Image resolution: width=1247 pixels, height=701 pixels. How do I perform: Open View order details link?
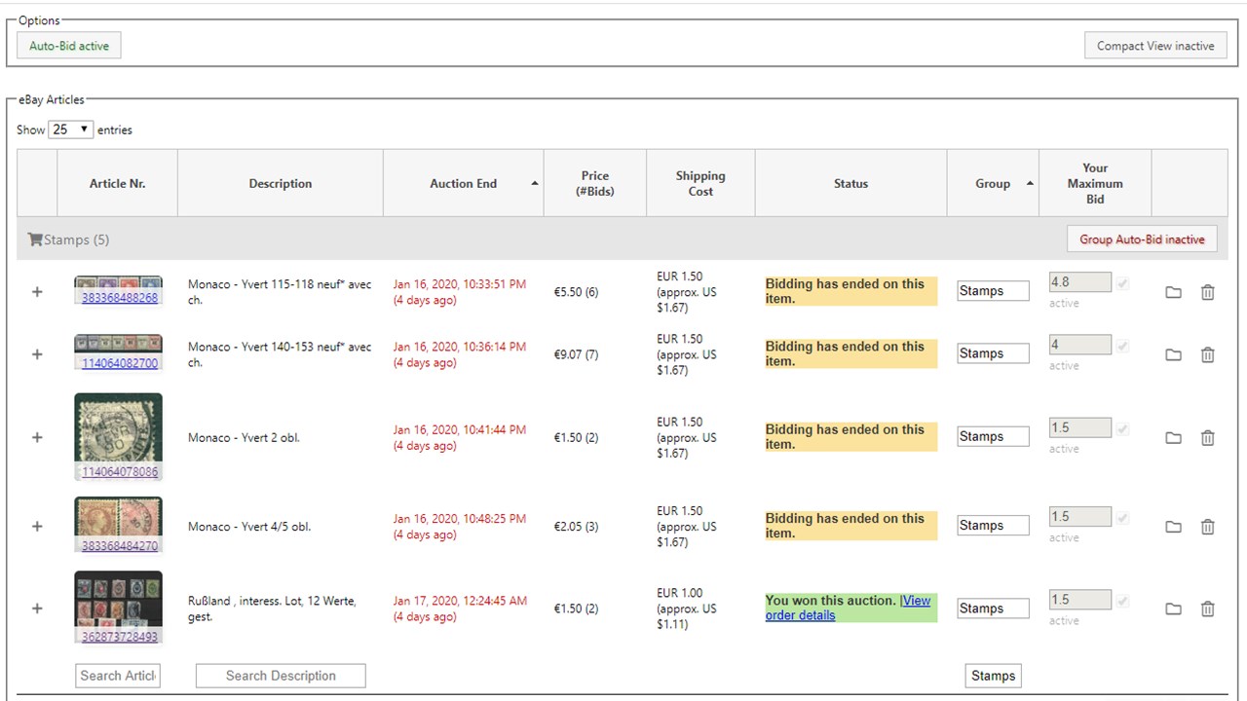847,608
